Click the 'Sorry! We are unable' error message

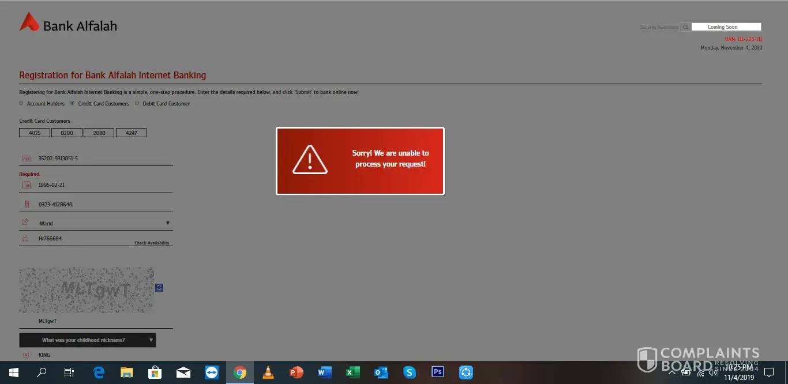pos(391,159)
